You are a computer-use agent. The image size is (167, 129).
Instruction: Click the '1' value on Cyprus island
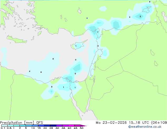coord(76,46)
